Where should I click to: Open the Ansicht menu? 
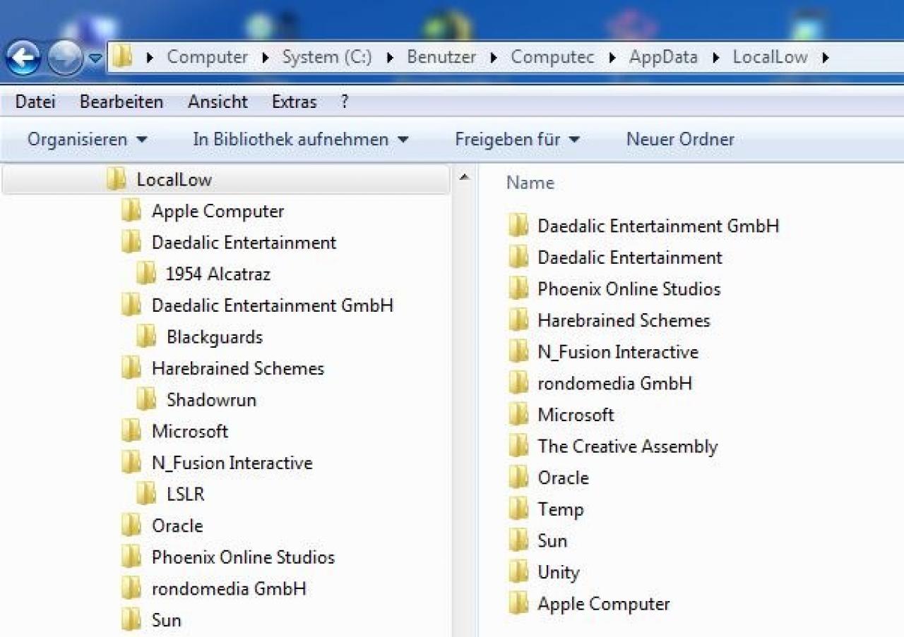pyautogui.click(x=218, y=102)
